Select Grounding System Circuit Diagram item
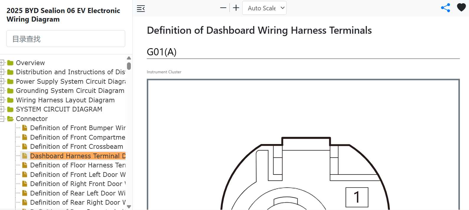469x210 pixels. pos(70,91)
